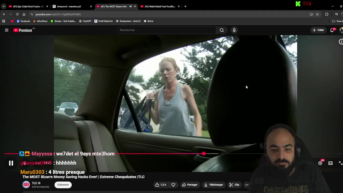Open the ChatGPT bookmark

85,21
